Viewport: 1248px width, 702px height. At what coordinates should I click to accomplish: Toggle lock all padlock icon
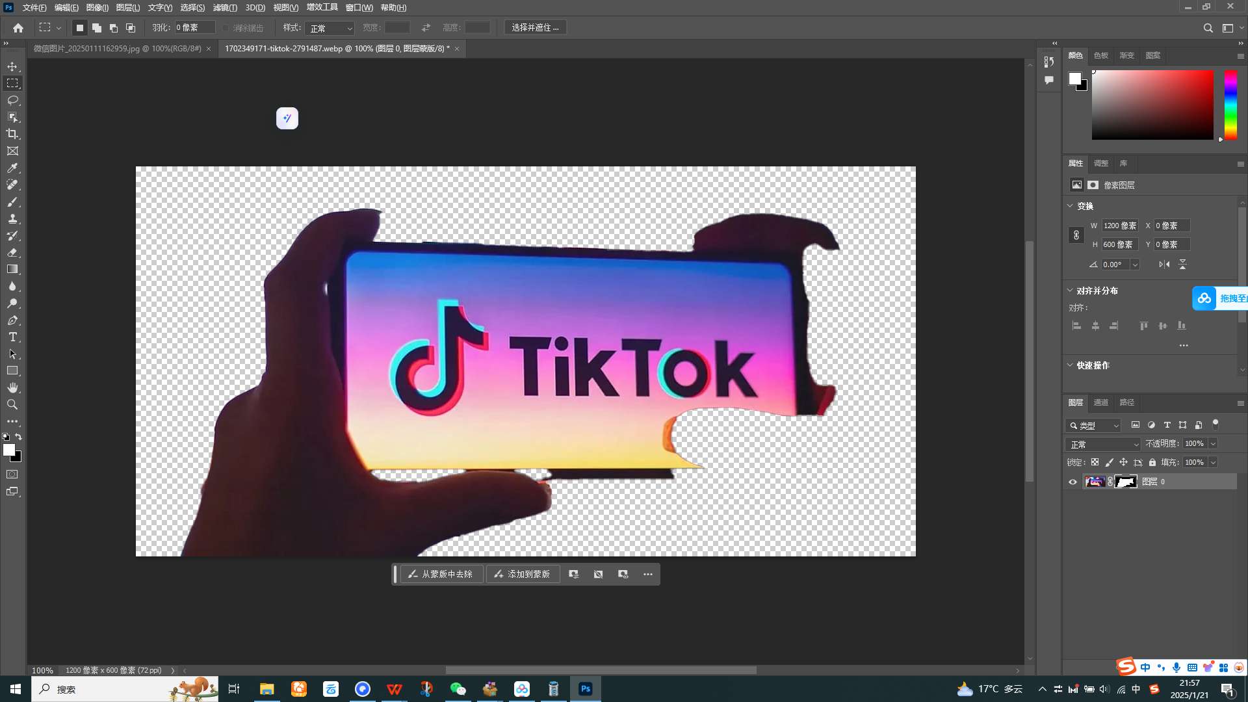point(1152,462)
